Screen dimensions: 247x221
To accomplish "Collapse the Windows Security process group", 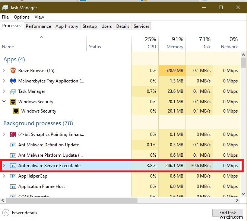I will [x=4, y=102].
